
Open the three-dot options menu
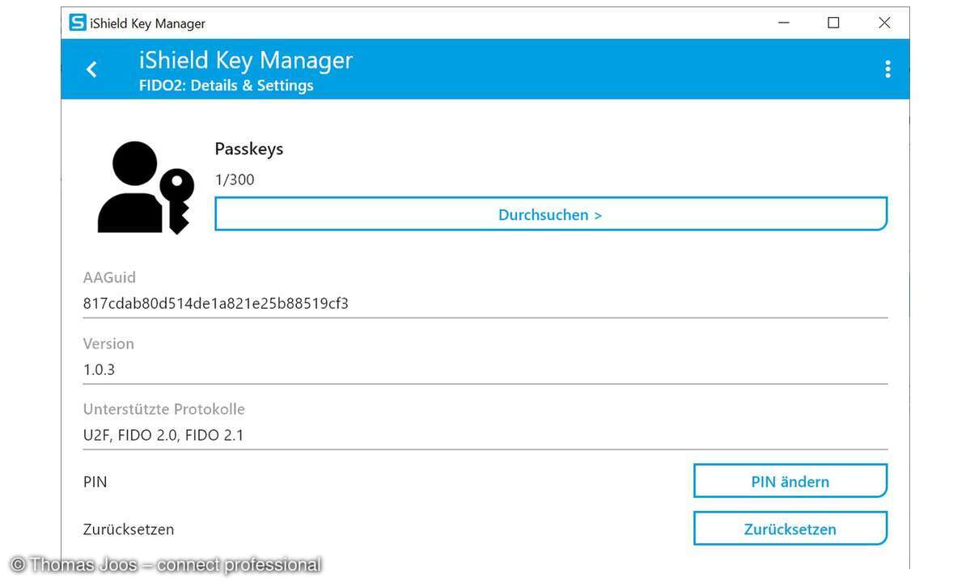(887, 69)
